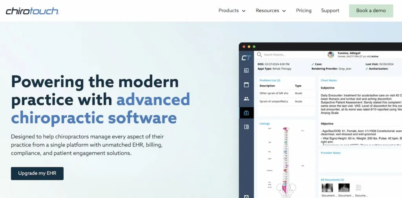Open the Support page
Image resolution: width=402 pixels, height=198 pixels.
point(330,11)
